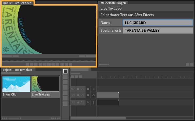The image size is (195, 121).
Task: Select the Editierbarer Text aus After Effects row
Action: [146, 15]
